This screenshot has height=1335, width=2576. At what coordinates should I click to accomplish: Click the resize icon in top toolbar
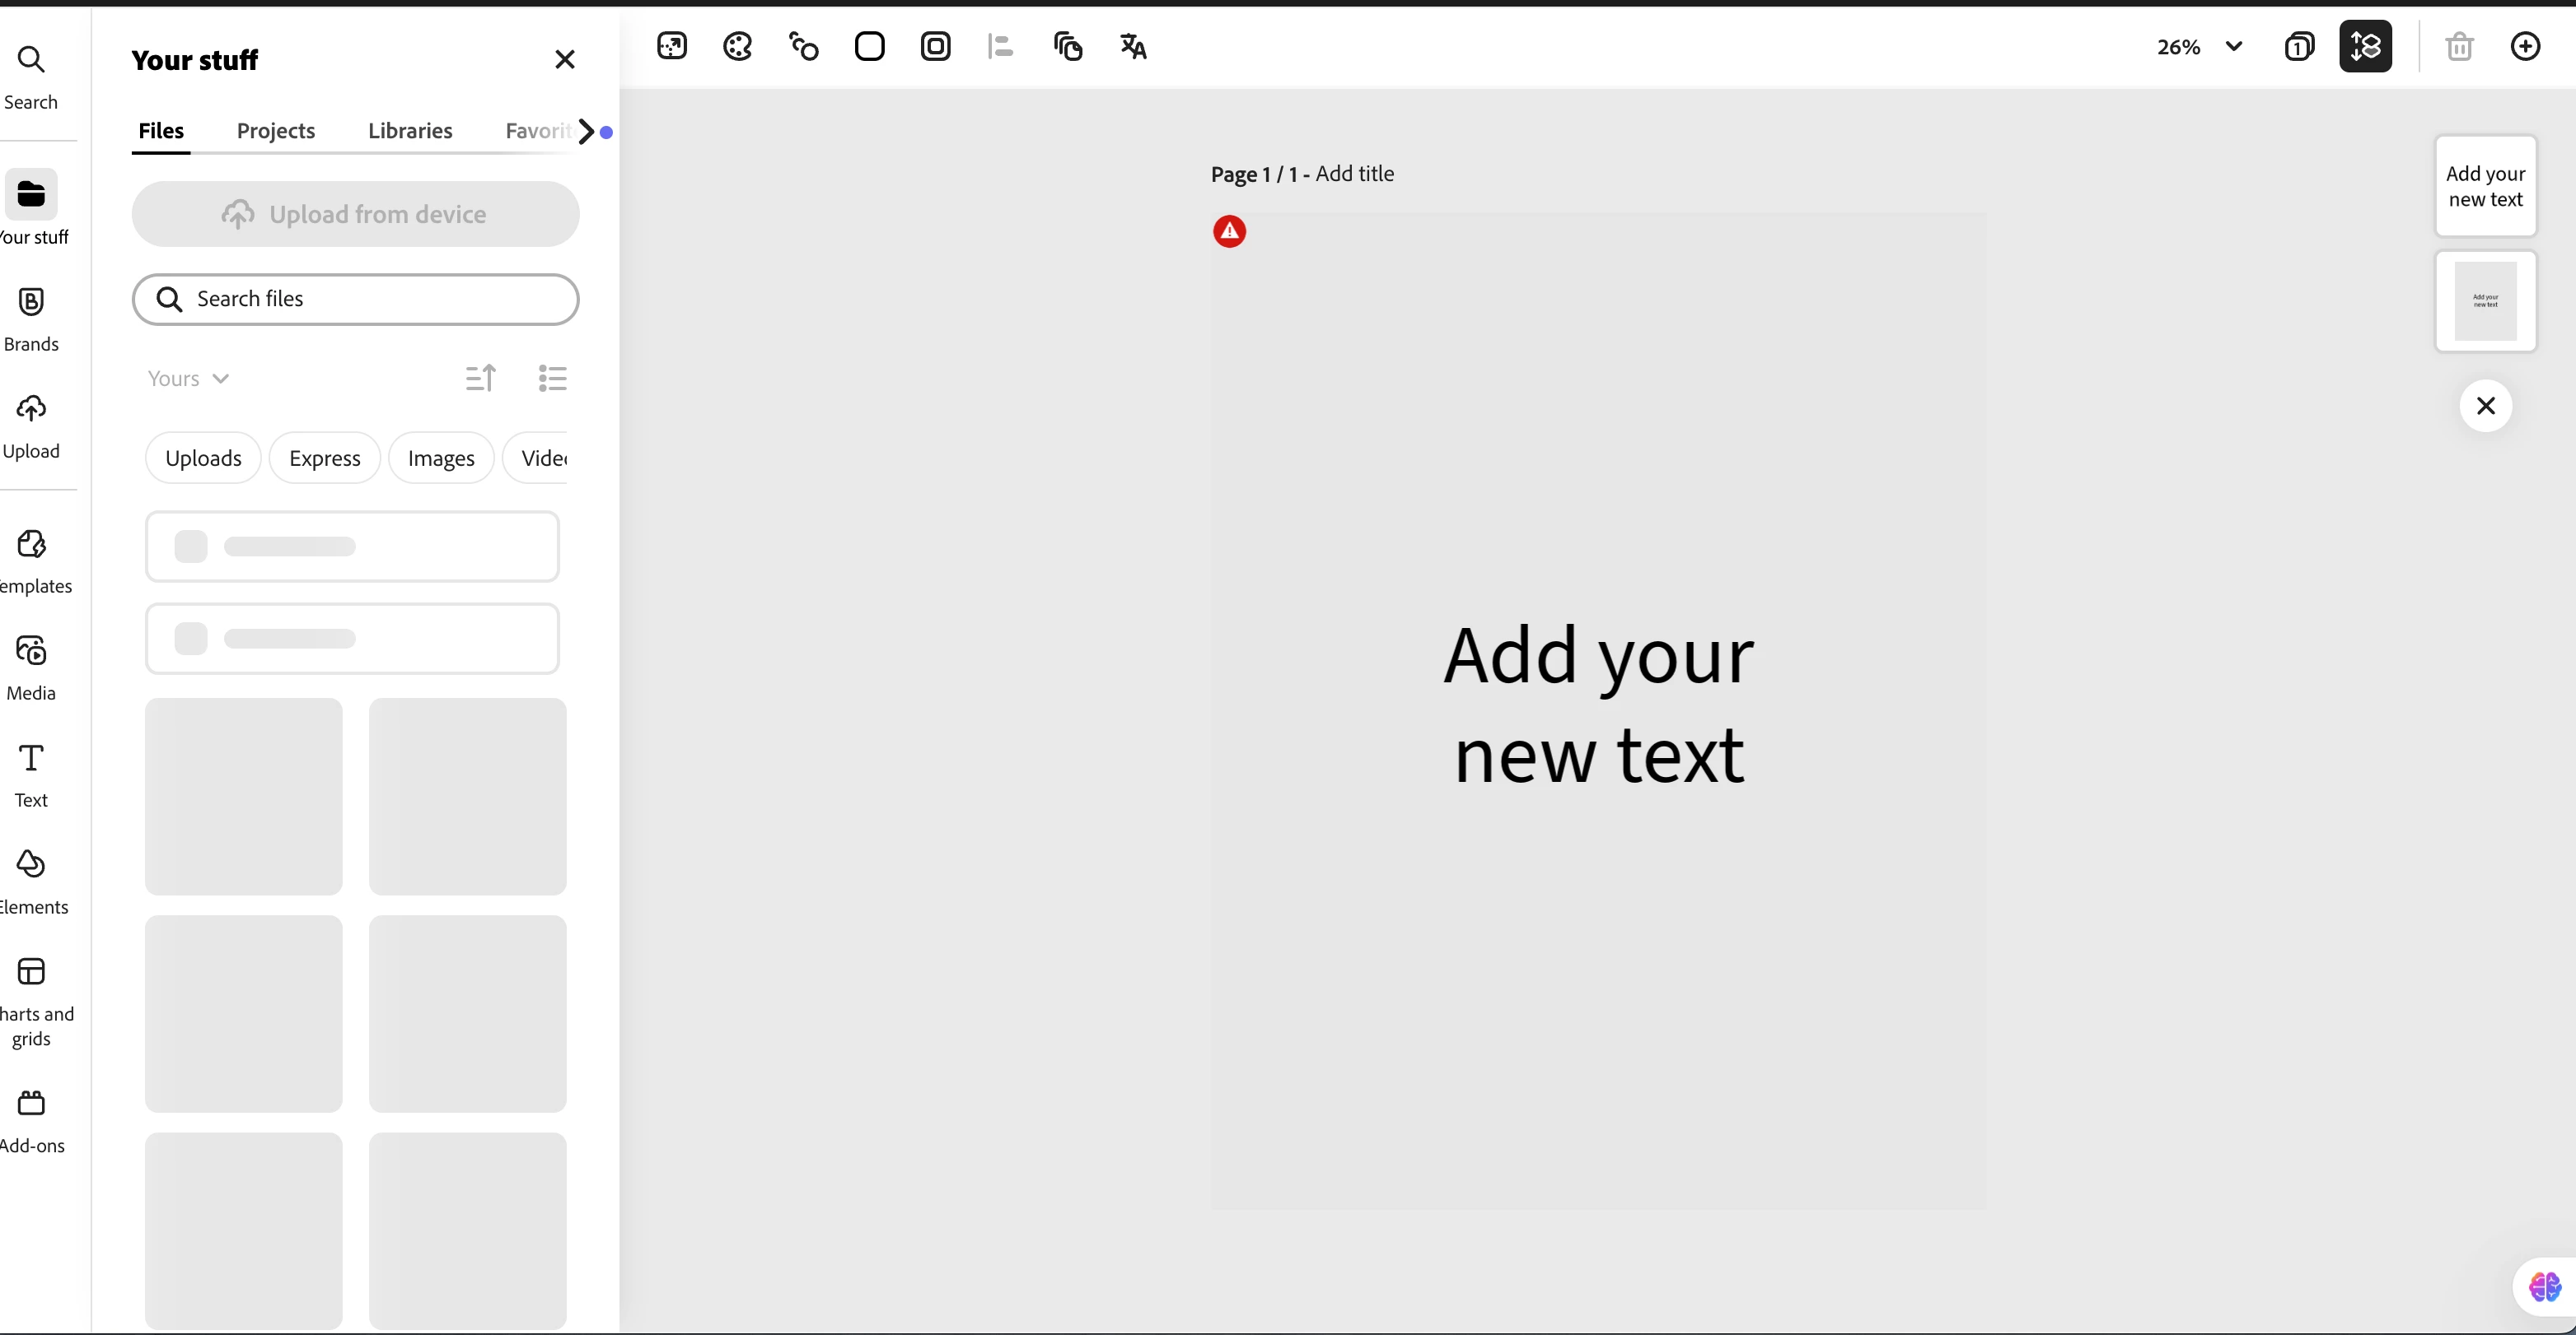672,46
